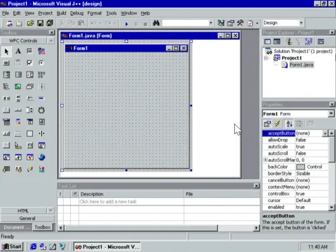Click the Windows Start button
336x252 pixels.
(x=12, y=247)
